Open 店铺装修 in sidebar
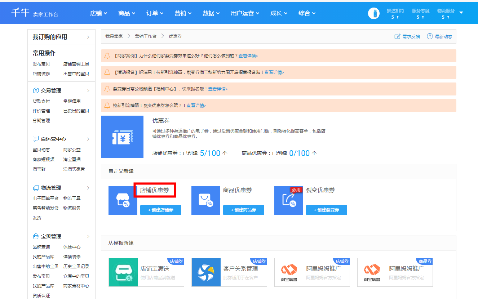The width and height of the screenshot is (478, 299). pos(41,74)
